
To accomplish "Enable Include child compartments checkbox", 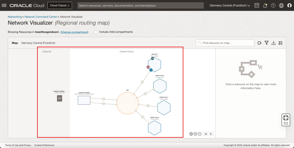I will (x=96, y=32).
